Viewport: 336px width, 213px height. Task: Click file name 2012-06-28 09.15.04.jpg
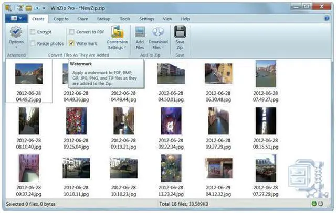click(76, 143)
